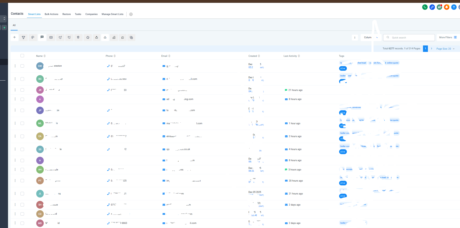Open the settings gear beside Manage Smart Lists
Image resolution: width=460 pixels, height=228 pixels.
[131, 14]
